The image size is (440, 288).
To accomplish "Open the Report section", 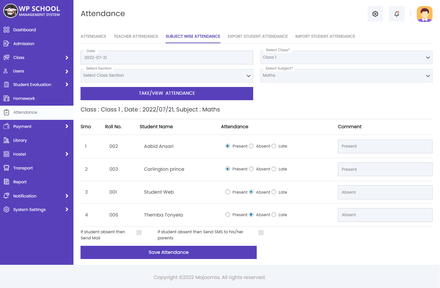I will (x=20, y=182).
